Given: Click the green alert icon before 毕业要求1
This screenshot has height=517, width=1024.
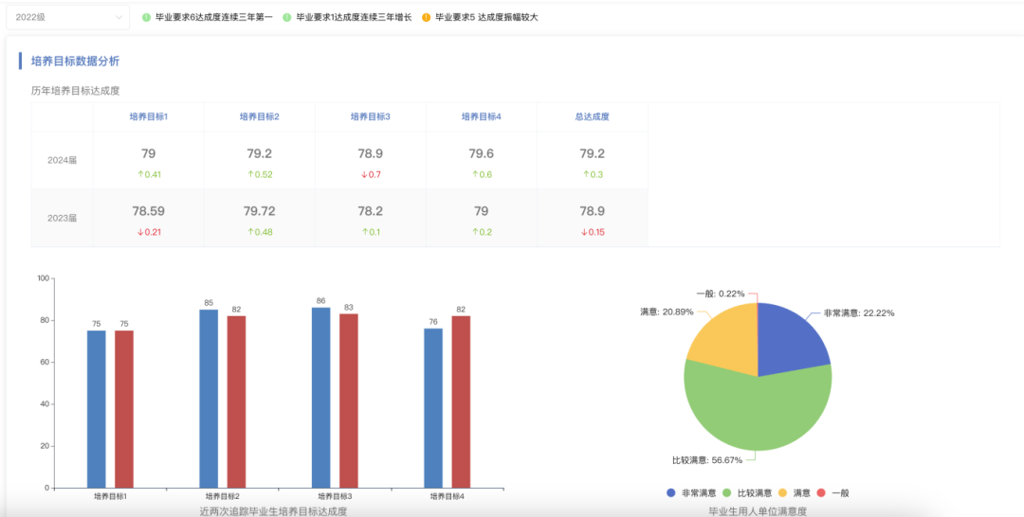Looking at the screenshot, I should tap(286, 18).
